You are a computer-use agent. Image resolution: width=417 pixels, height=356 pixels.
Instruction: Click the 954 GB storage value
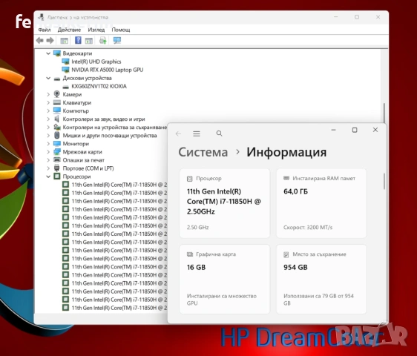[x=295, y=267]
